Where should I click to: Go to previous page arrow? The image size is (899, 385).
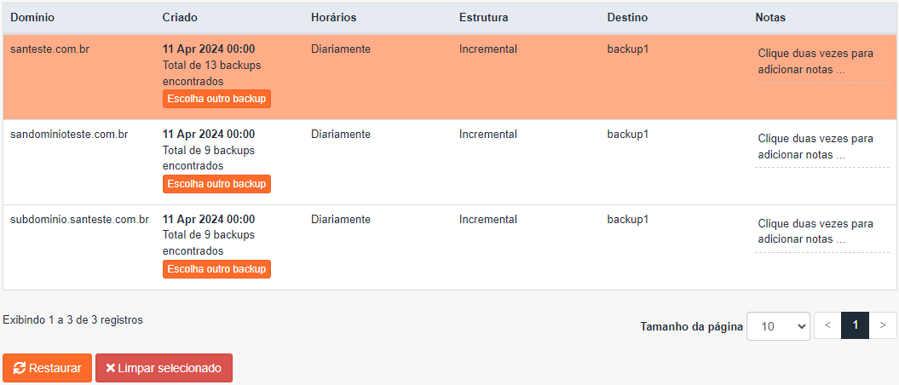[827, 325]
